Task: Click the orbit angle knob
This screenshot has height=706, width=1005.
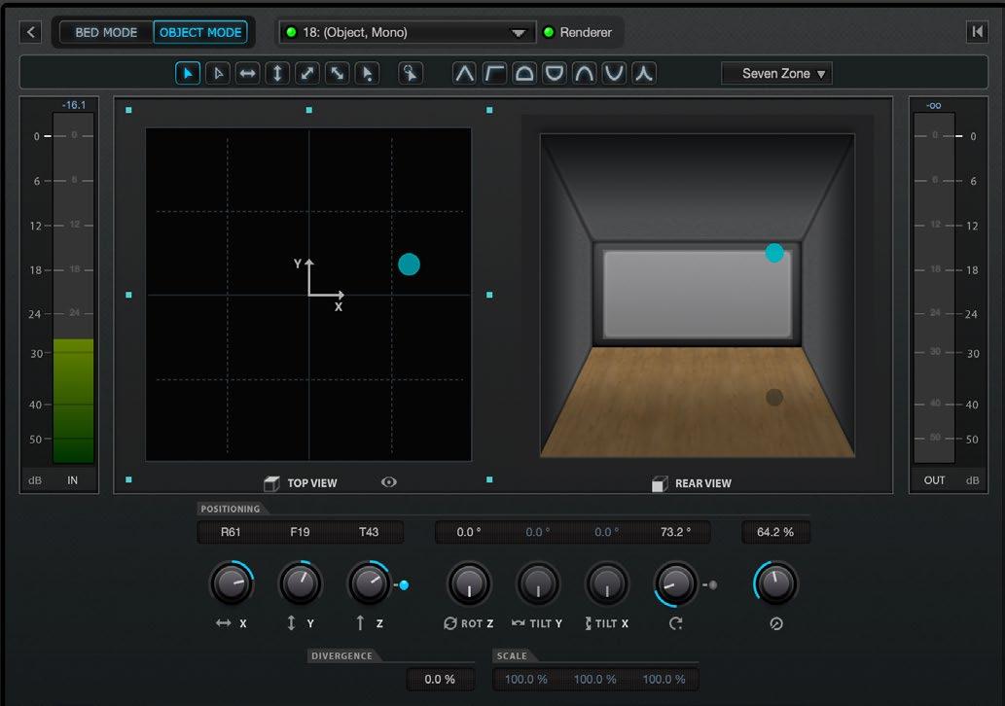Action: point(675,583)
